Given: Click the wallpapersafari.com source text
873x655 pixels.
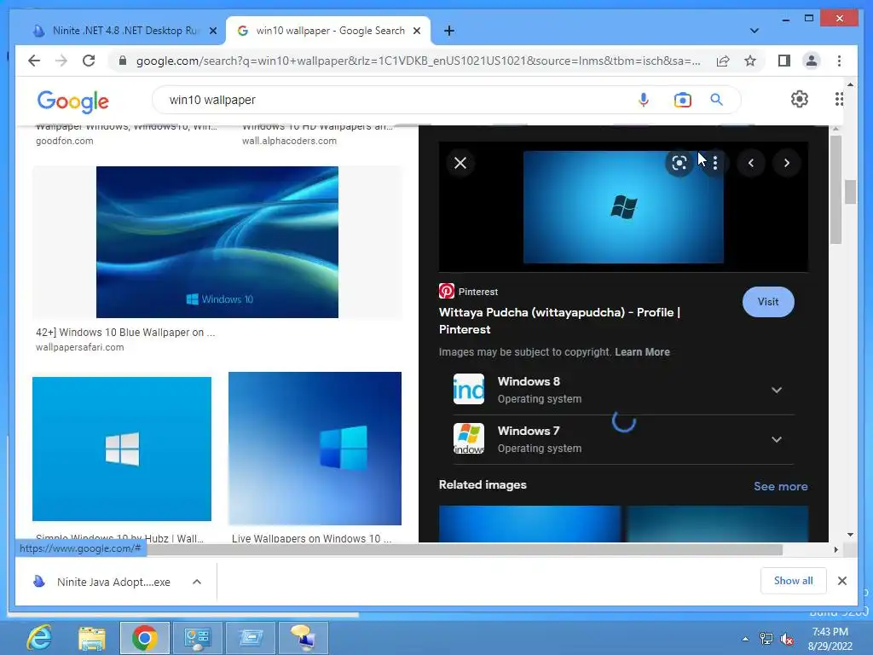Looking at the screenshot, I should point(80,347).
